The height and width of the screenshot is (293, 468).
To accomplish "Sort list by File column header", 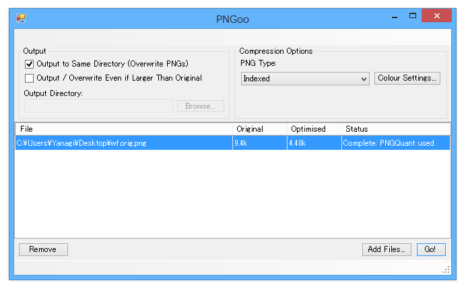I will point(124,129).
